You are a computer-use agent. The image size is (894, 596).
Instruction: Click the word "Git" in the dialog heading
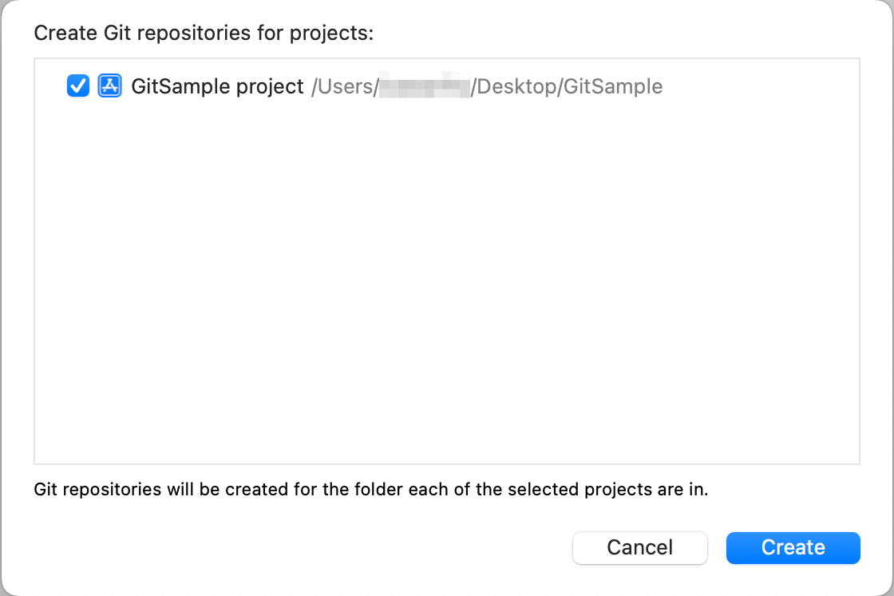point(121,34)
